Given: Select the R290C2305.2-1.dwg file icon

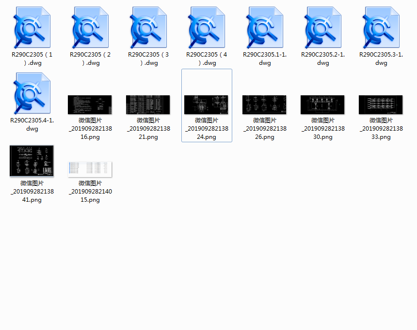Looking at the screenshot, I should (x=323, y=28).
